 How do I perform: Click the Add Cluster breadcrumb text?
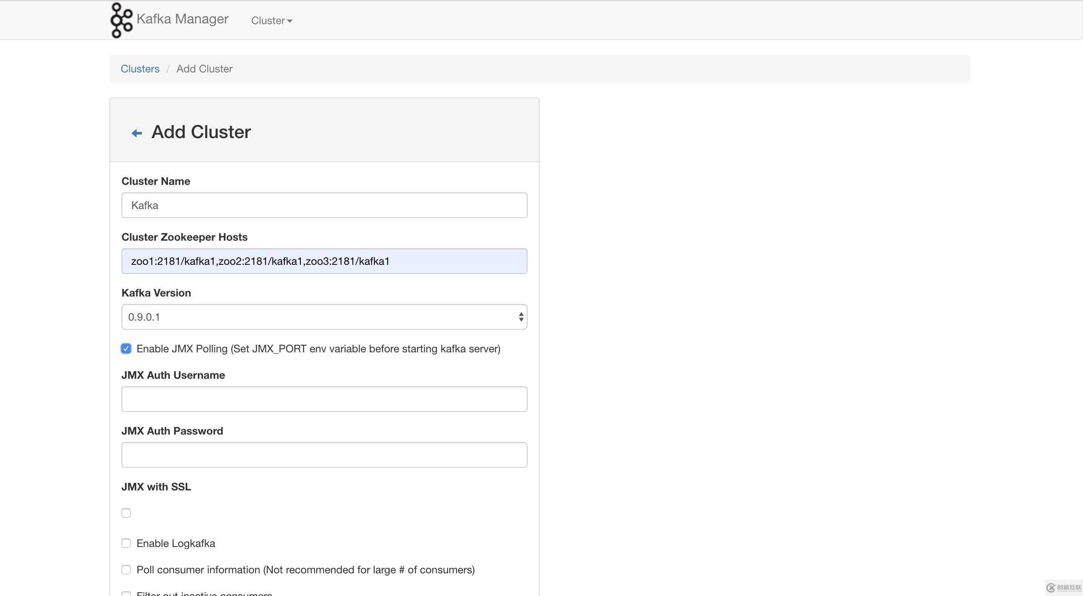[x=204, y=69]
